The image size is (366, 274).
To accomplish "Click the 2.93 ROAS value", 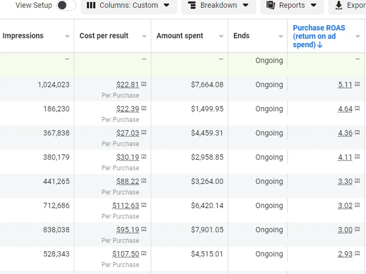I will (345, 254).
